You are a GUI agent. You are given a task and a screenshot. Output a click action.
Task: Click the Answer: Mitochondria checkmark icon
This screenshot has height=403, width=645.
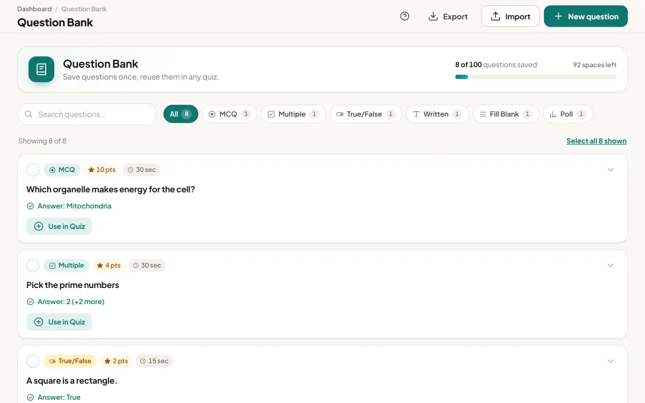(x=30, y=206)
